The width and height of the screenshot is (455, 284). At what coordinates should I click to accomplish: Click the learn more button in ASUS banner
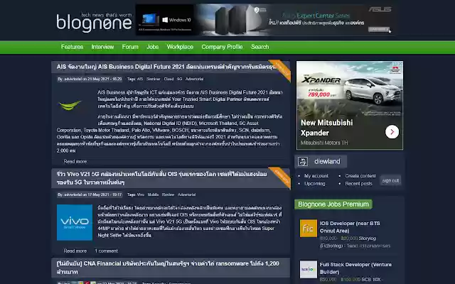378,29
